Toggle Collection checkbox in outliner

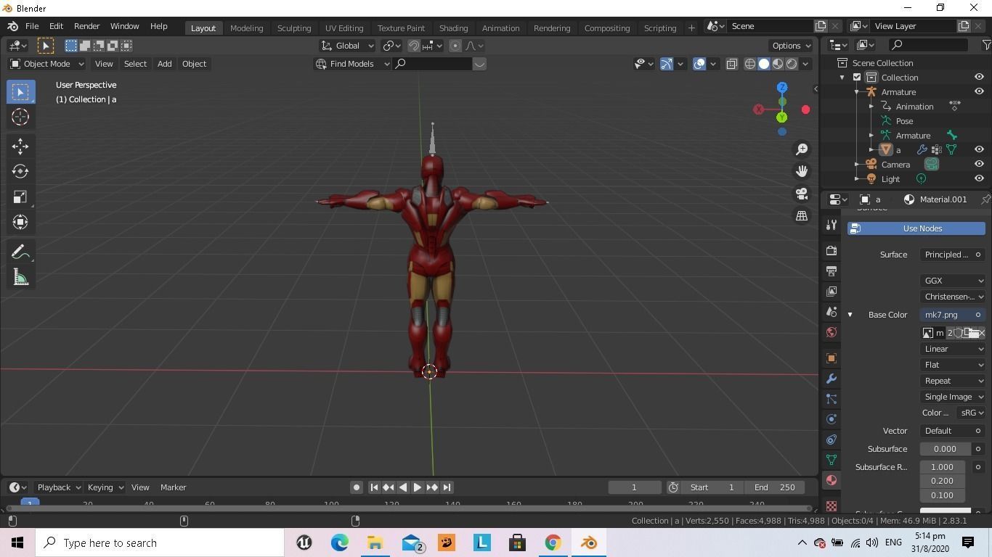point(857,78)
